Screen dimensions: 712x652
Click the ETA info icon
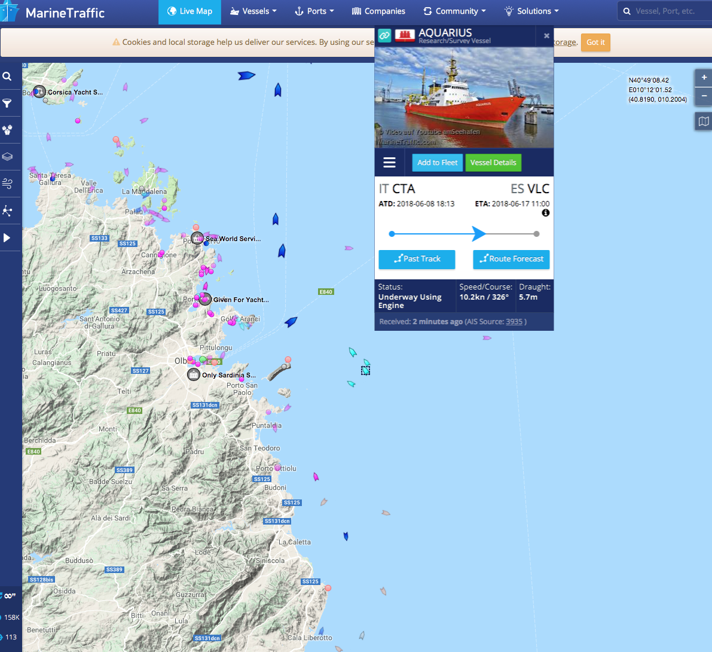point(545,213)
